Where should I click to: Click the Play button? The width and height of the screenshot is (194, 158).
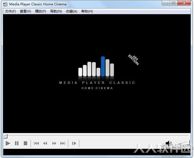[x=8, y=143]
